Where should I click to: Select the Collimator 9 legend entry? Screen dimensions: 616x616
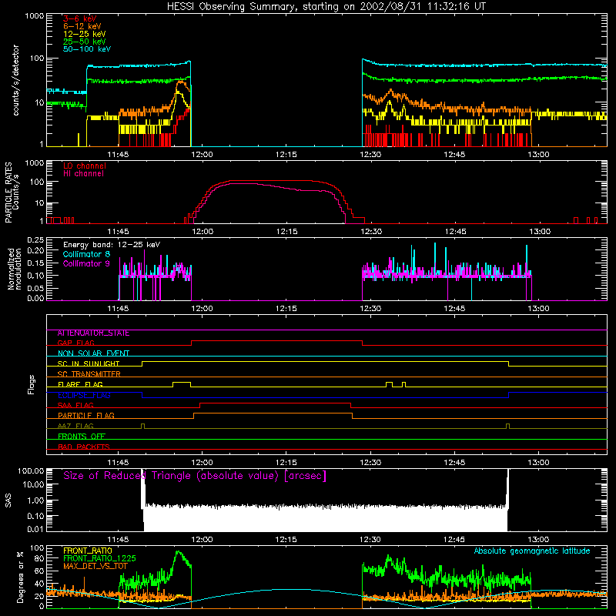pyautogui.click(x=86, y=263)
